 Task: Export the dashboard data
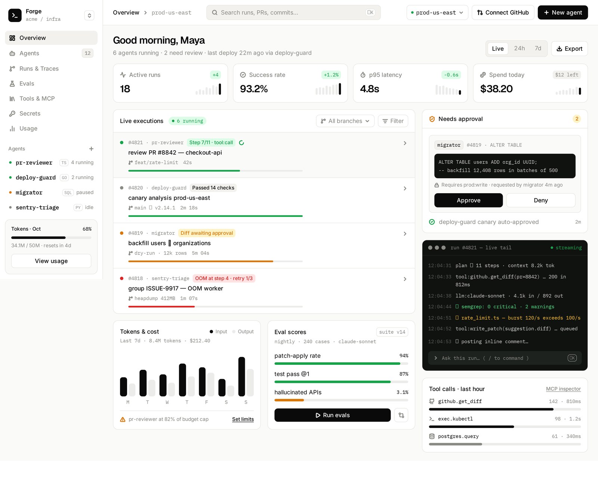click(569, 49)
